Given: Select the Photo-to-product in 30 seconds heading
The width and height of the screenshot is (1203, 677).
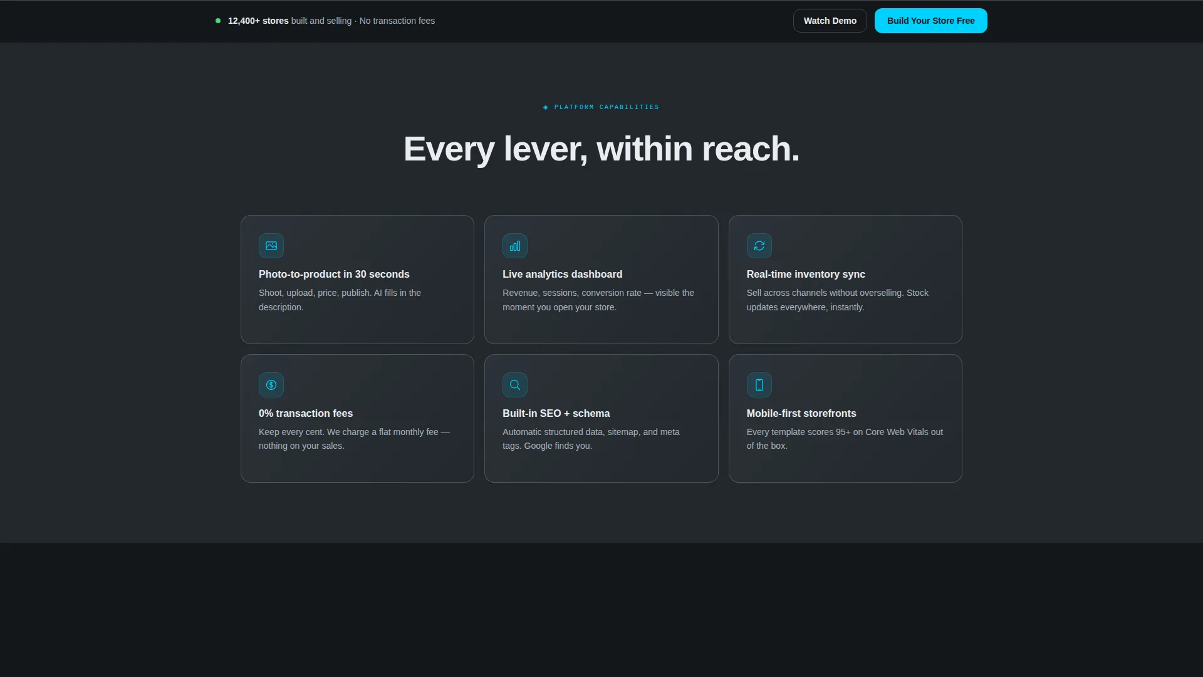Looking at the screenshot, I should pos(334,274).
